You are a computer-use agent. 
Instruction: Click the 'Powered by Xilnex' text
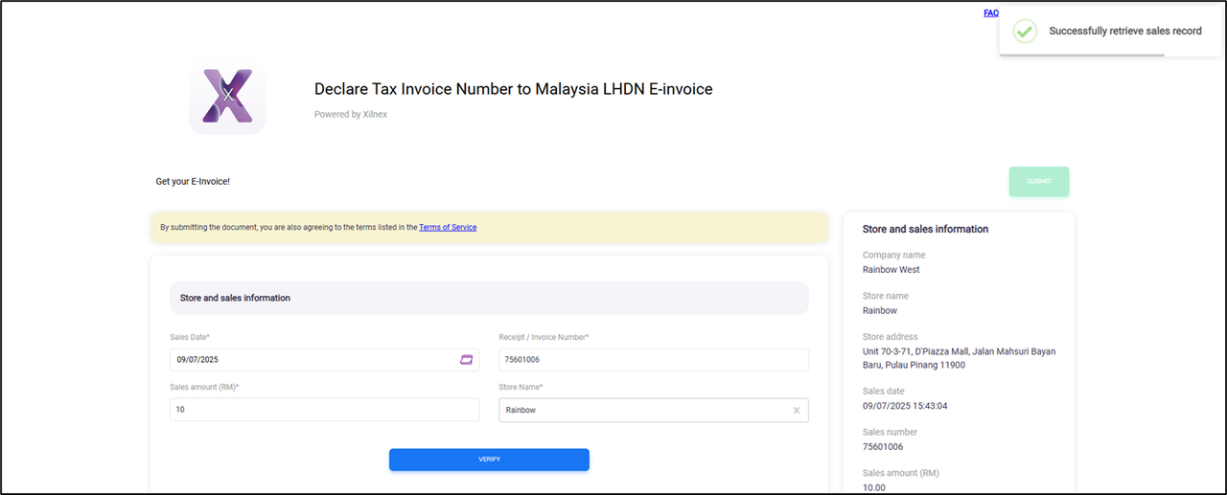pyautogui.click(x=351, y=115)
